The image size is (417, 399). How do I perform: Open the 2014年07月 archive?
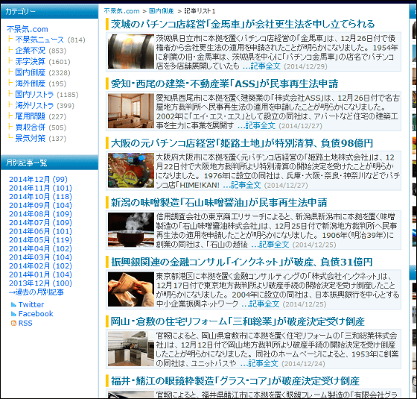click(40, 223)
